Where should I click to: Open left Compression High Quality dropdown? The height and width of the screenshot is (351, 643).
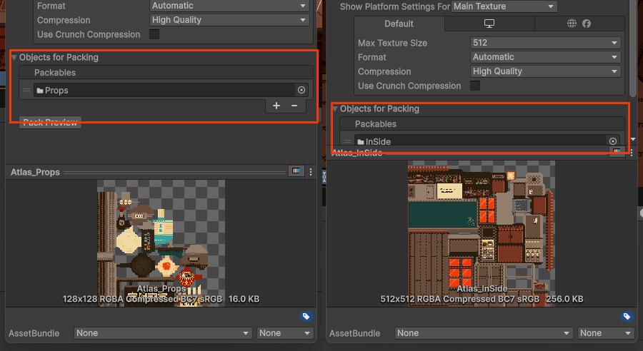coord(229,20)
